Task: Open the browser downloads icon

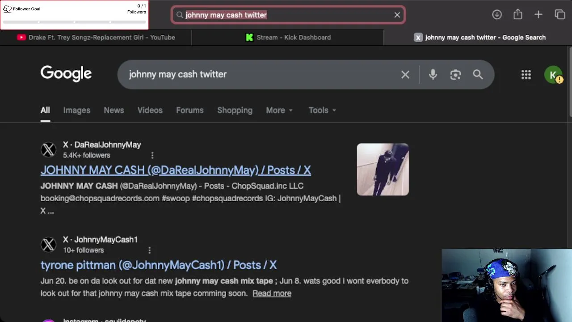Action: click(497, 14)
